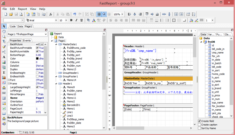Viewport: 235px width, 135px height.
Task: Open the File menu
Action: [x=5, y=9]
